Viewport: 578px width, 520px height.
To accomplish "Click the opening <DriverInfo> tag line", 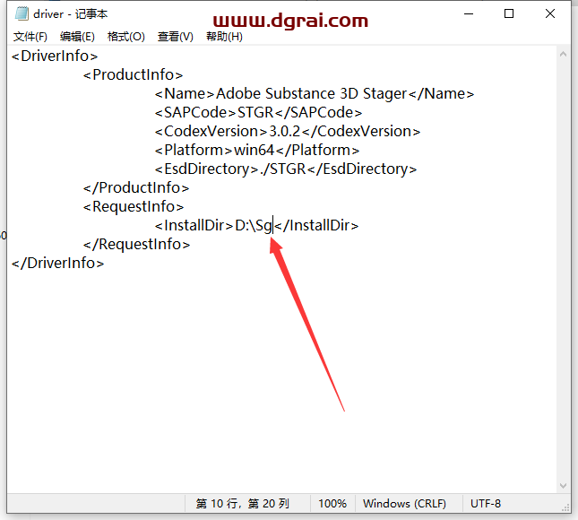I will pos(55,56).
